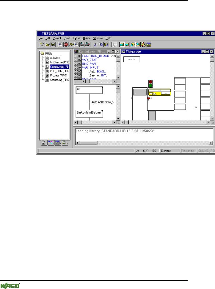The width and height of the screenshot is (215, 289).
Task: Click the Visualization element tool icon
Action: (149, 44)
